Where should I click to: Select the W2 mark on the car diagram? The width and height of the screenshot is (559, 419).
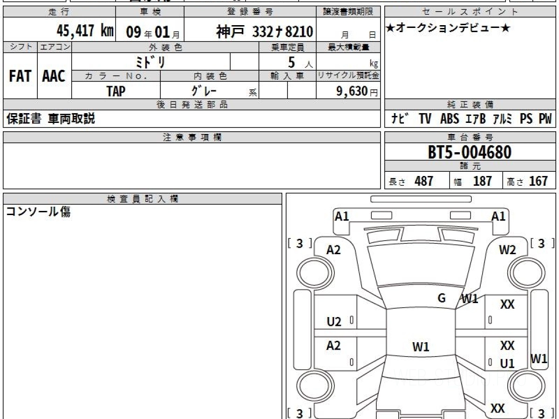click(x=507, y=250)
